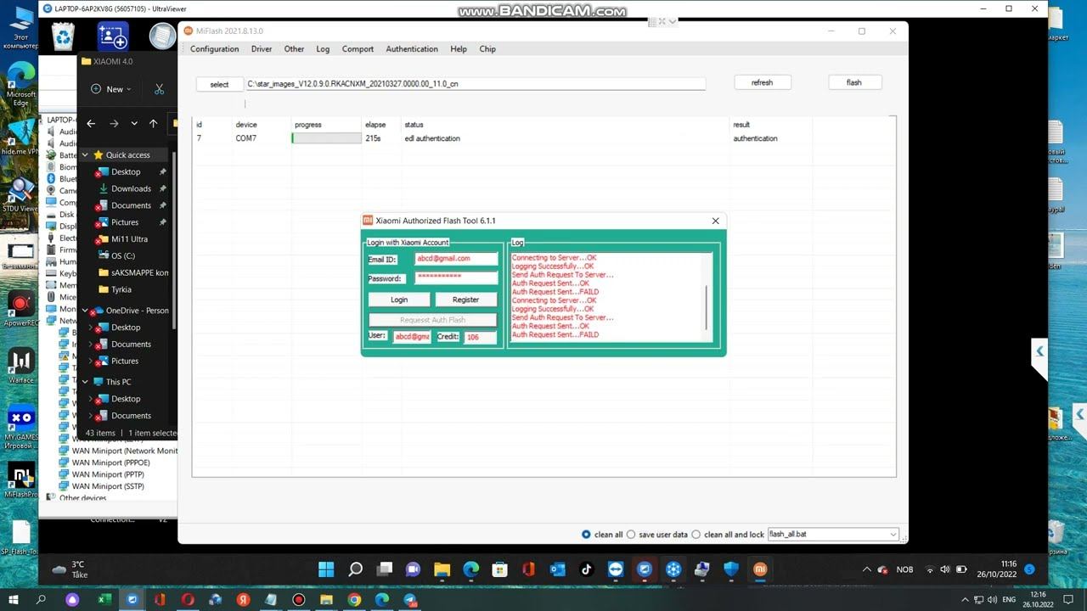Click the COM7 flashing progress bar
Image resolution: width=1087 pixels, height=611 pixels.
(x=327, y=138)
